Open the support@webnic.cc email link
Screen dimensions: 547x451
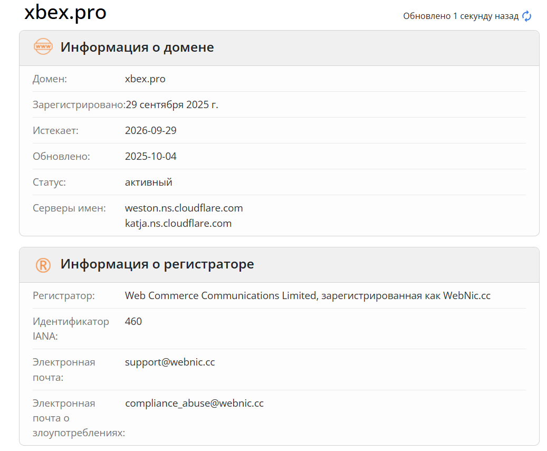tap(169, 362)
